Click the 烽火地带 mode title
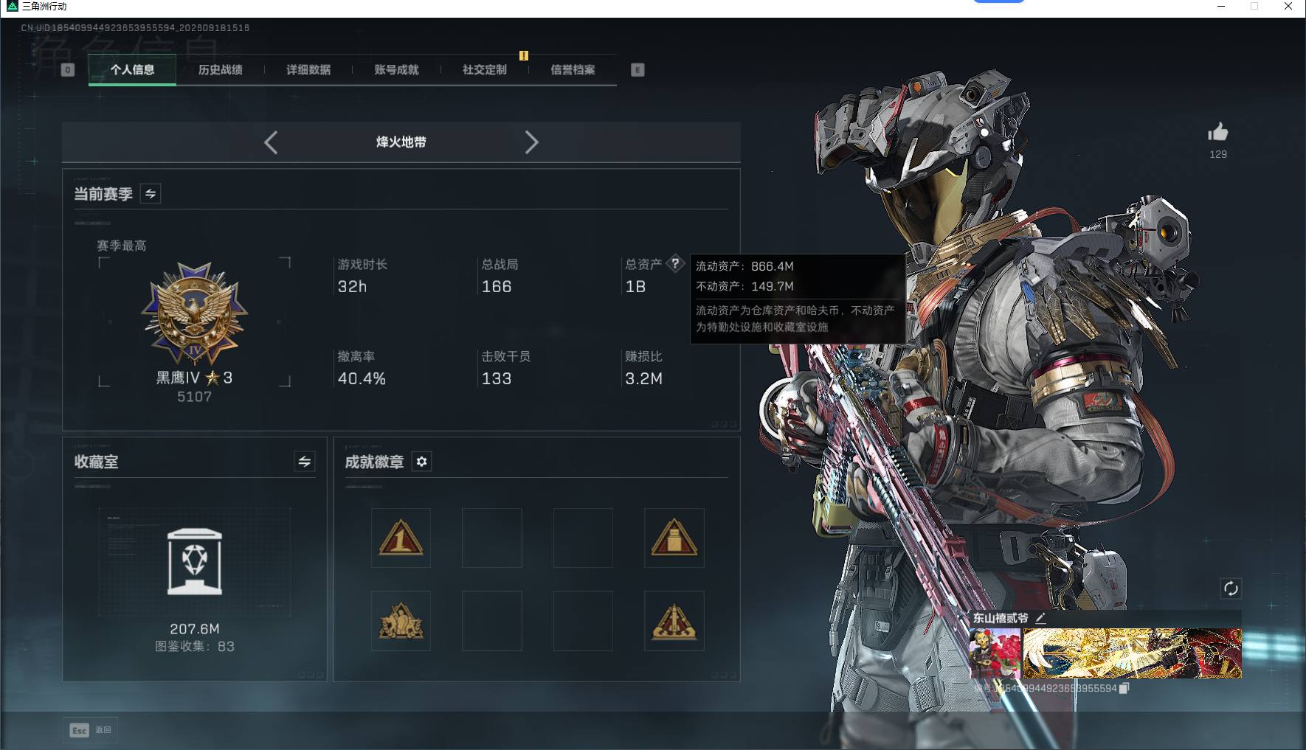Viewport: 1306px width, 750px height. click(x=401, y=142)
